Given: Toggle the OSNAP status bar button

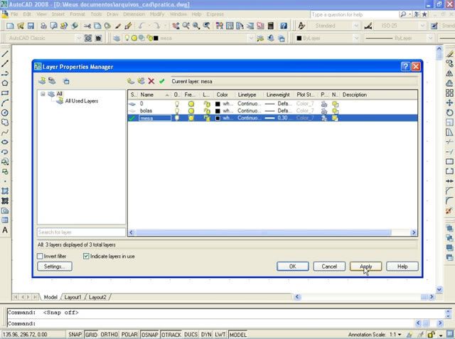Looking at the screenshot, I should pos(149,335).
